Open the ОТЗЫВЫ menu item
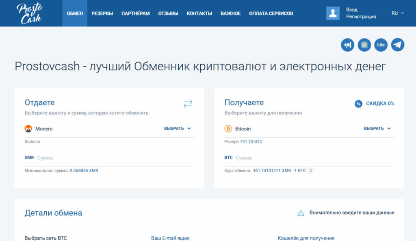 click(x=168, y=13)
